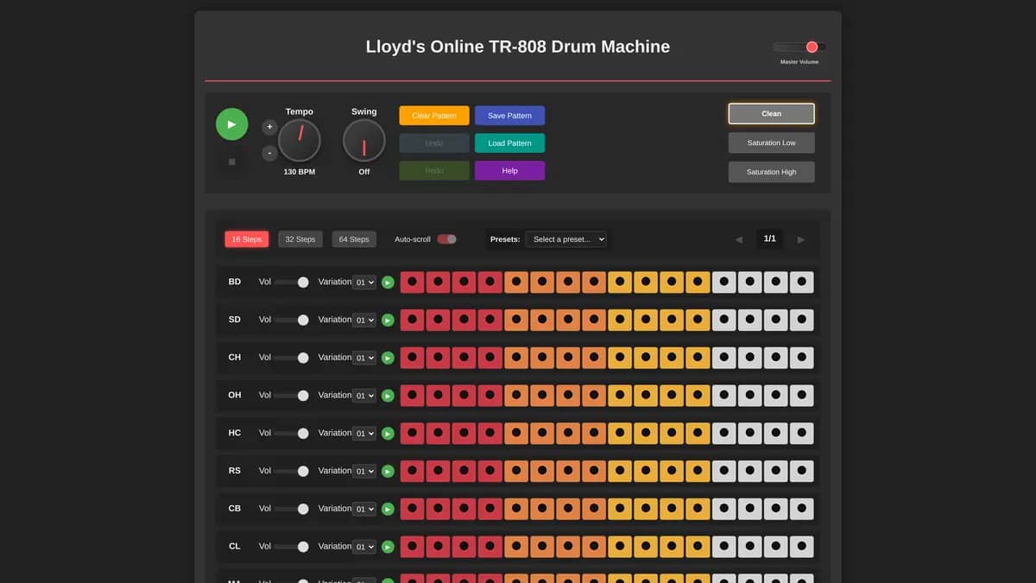Open the CH Variation dropdown
Viewport: 1036px width, 583px height.
[x=364, y=358]
